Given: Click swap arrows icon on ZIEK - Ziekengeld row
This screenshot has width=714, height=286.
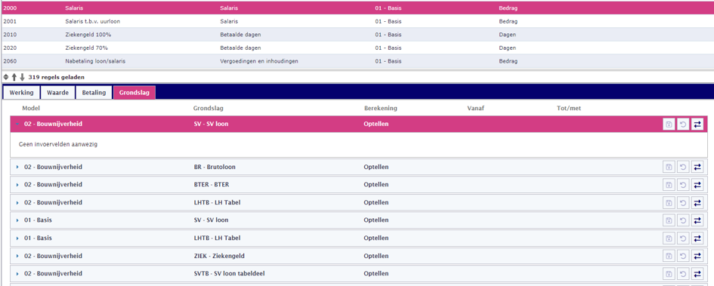Looking at the screenshot, I should [697, 256].
